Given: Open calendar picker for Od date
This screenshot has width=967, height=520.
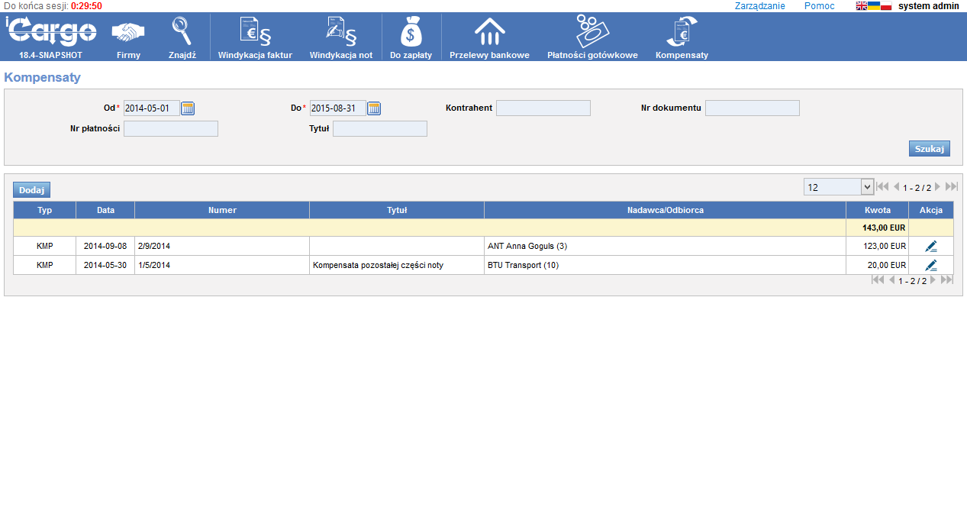Looking at the screenshot, I should point(188,108).
